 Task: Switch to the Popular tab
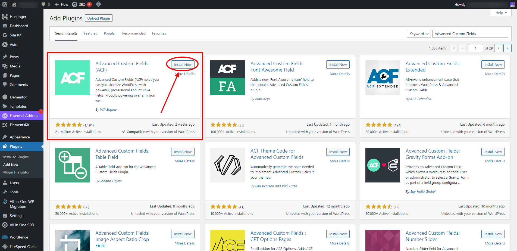click(x=110, y=33)
